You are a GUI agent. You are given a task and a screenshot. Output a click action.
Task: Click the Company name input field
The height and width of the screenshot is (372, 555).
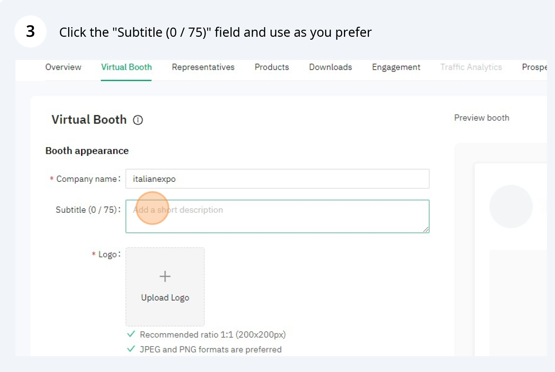click(277, 179)
